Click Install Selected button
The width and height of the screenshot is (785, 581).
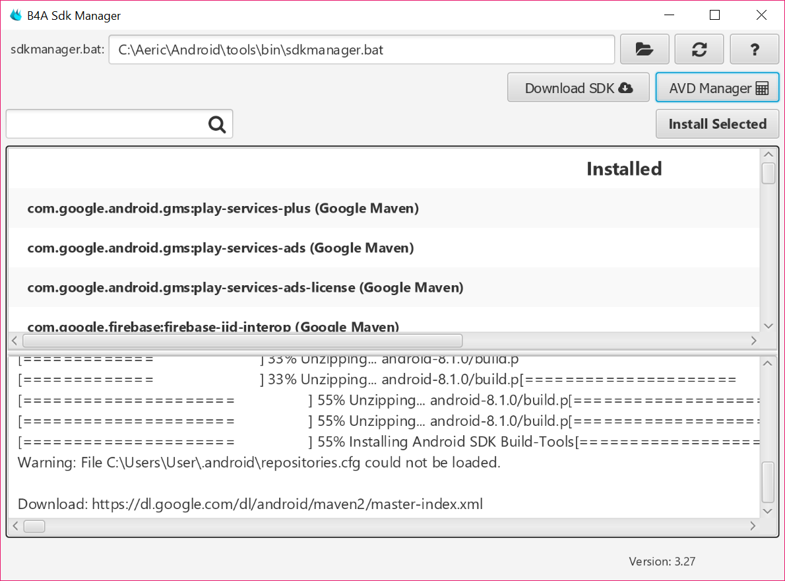(717, 124)
